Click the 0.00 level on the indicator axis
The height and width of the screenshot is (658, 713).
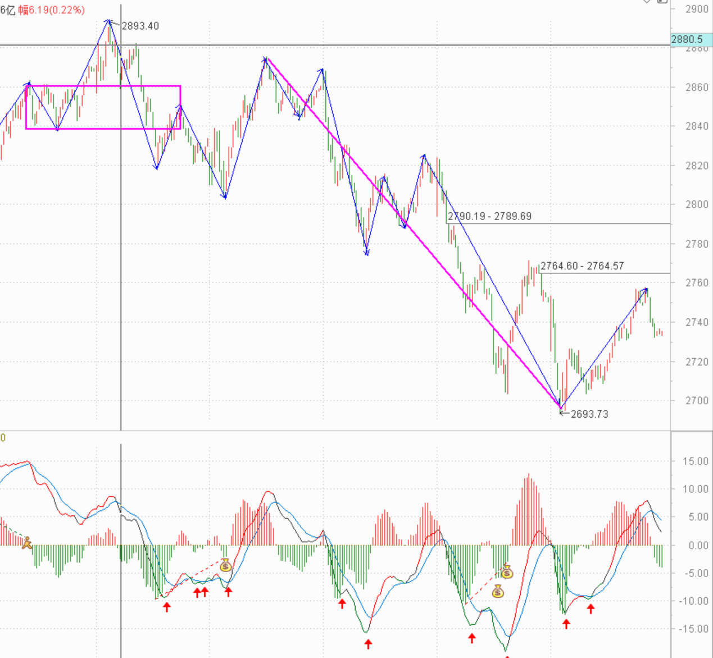pyautogui.click(x=694, y=545)
